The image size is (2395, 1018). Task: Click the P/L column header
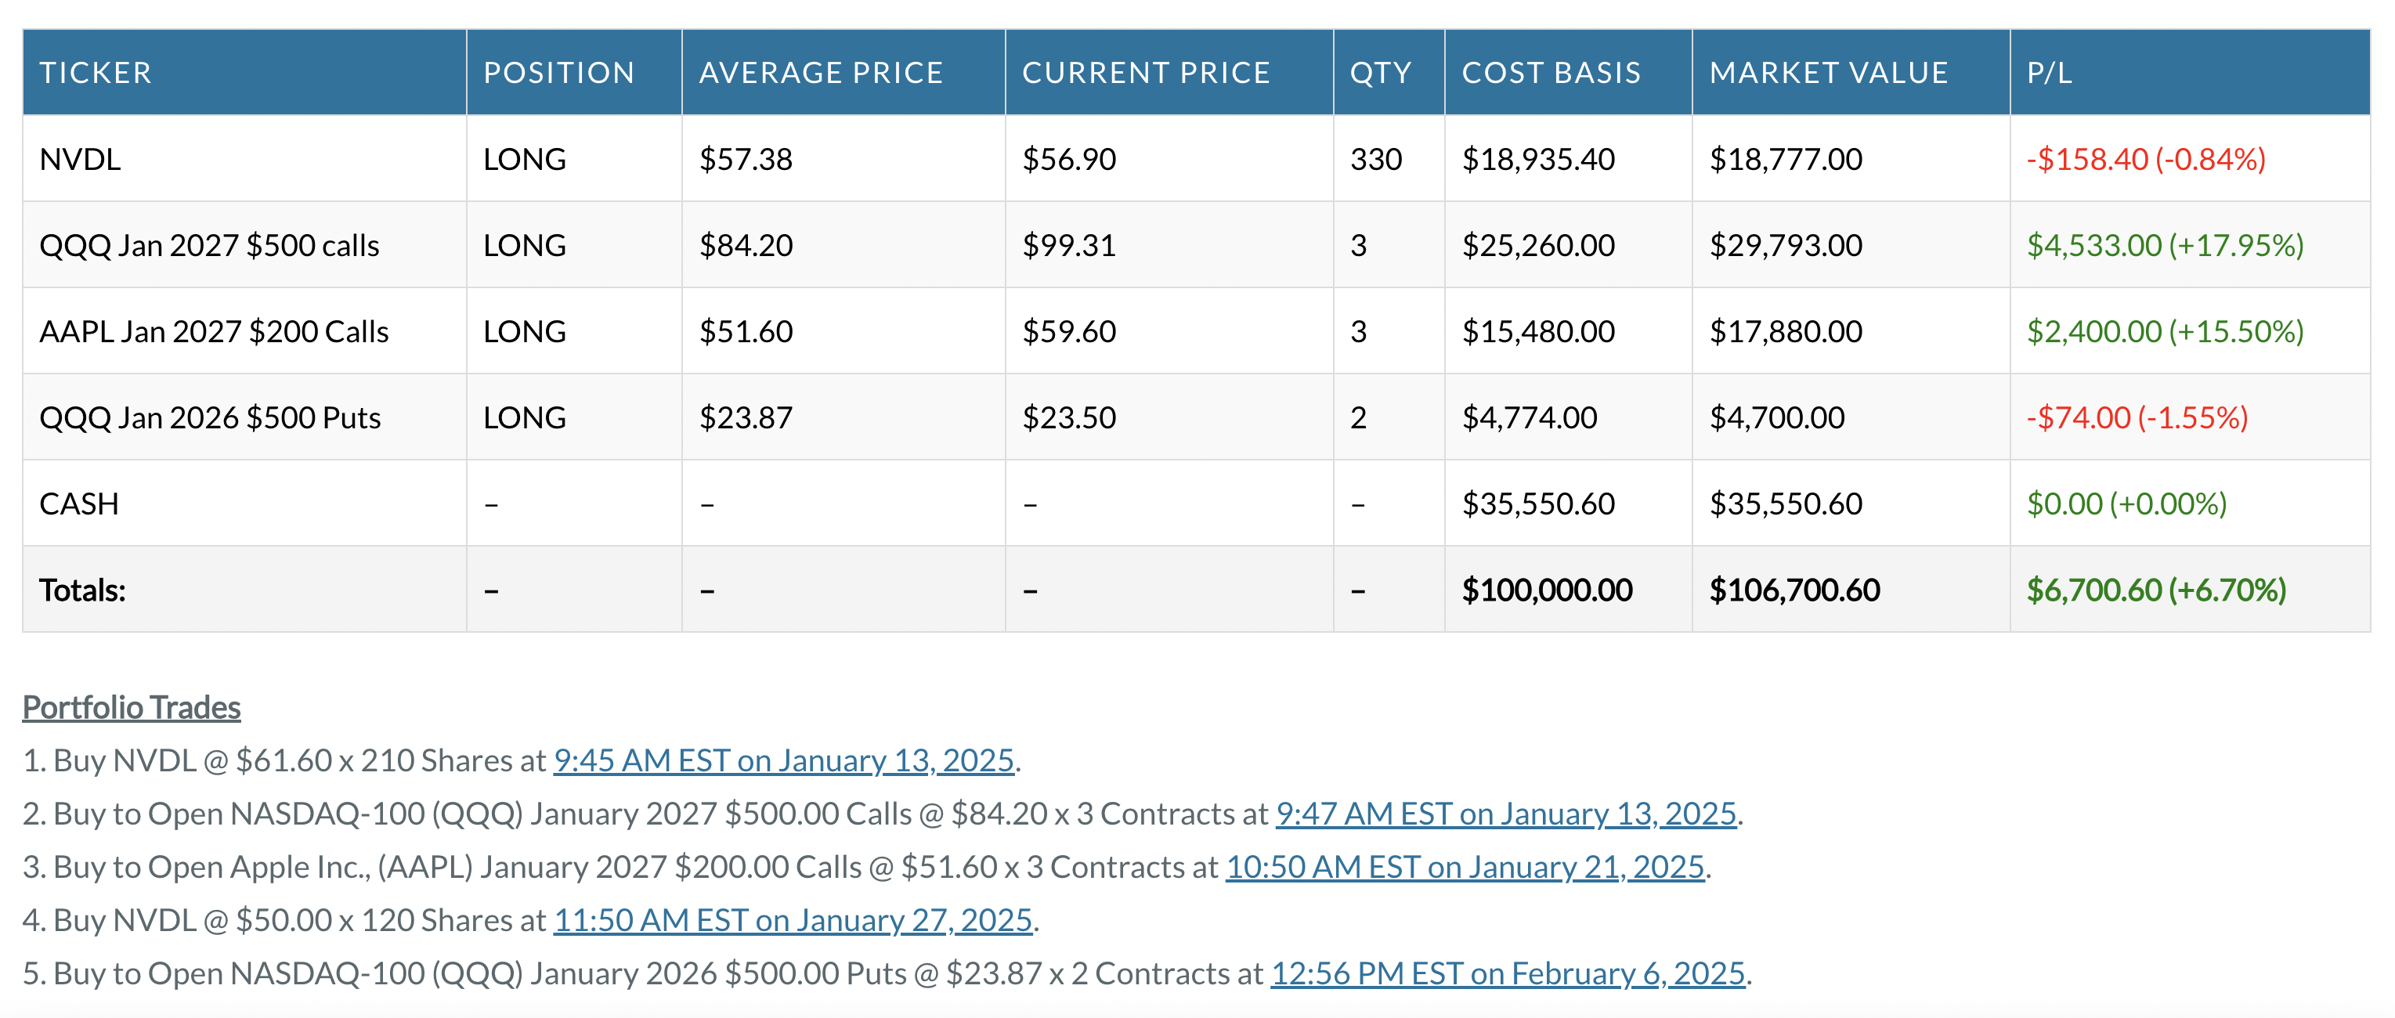(2049, 73)
